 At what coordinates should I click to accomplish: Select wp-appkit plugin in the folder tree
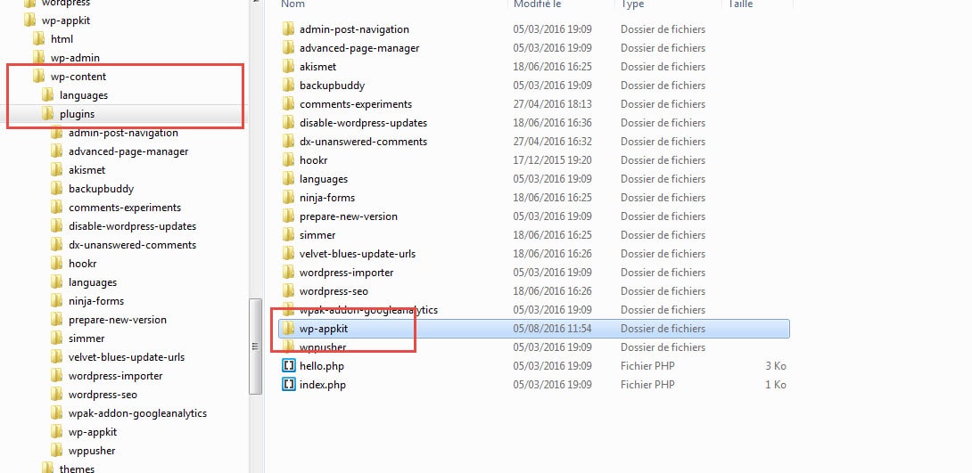point(93,431)
